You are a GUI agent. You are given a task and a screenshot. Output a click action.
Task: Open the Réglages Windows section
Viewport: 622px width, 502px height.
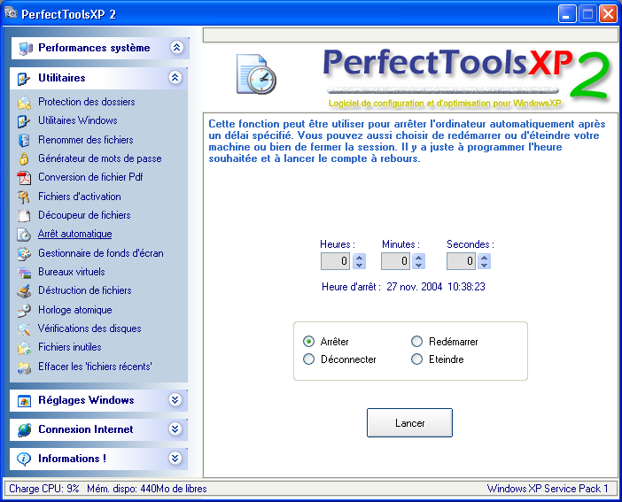(x=98, y=400)
